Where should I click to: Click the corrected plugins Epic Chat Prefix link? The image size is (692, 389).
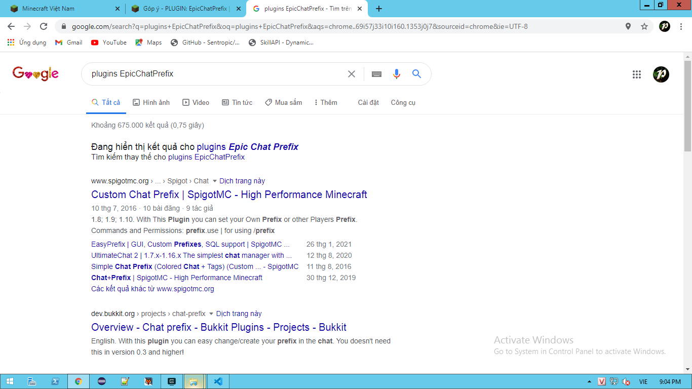(x=247, y=147)
